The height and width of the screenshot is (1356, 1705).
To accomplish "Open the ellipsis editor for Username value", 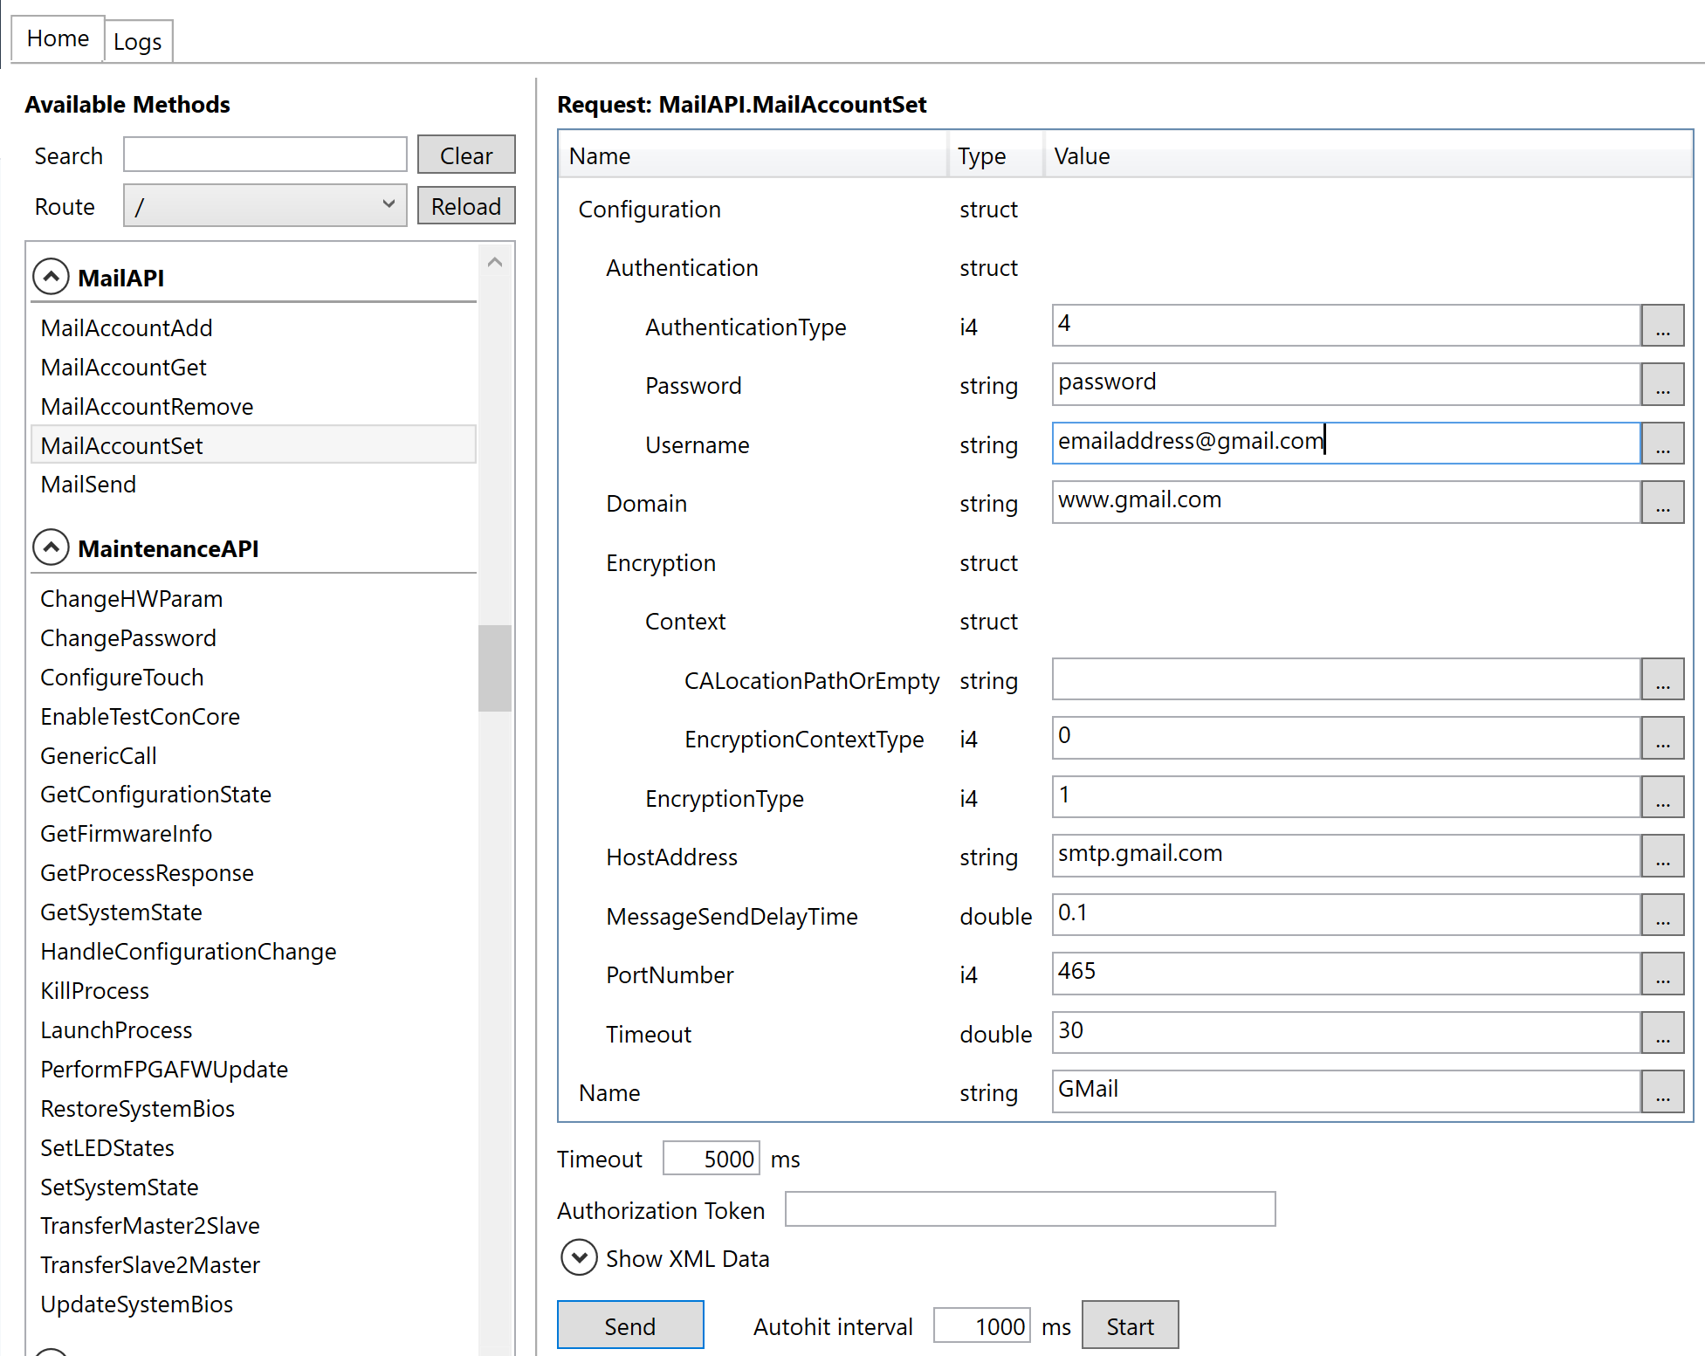I will click(1661, 444).
